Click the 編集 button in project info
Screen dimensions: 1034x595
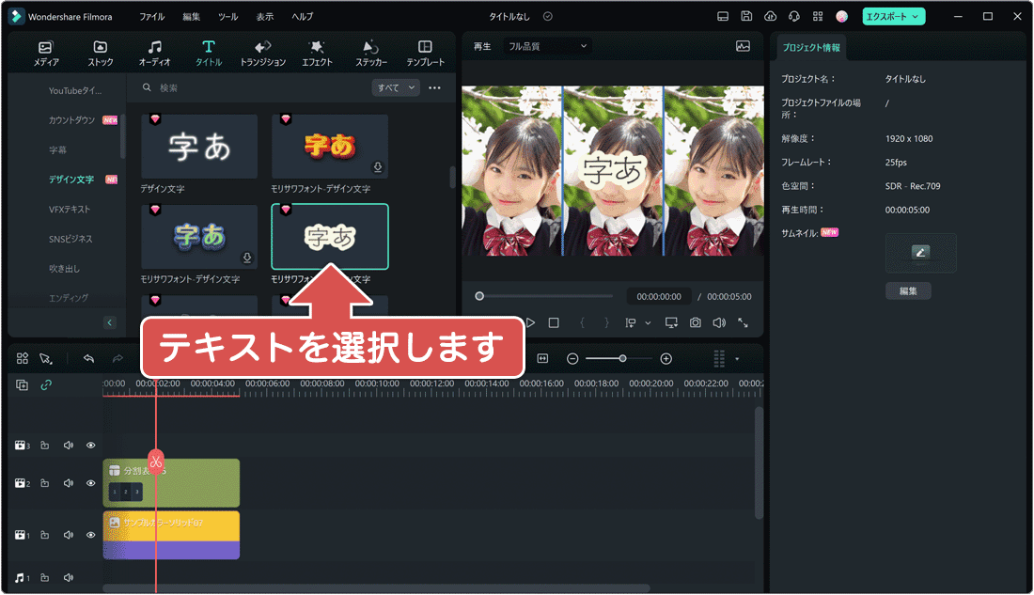point(908,290)
